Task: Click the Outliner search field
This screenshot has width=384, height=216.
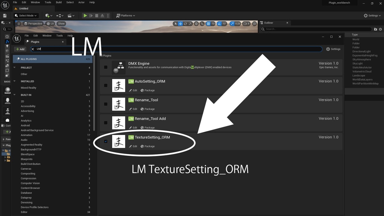Action: click(316, 29)
